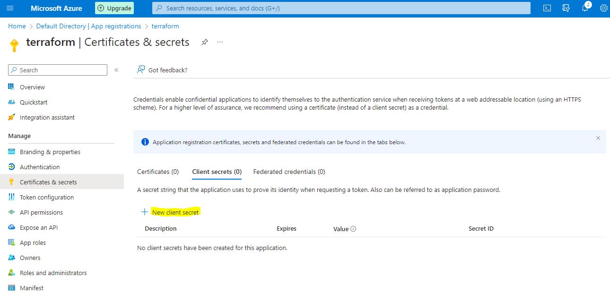Collapse the left sidebar menu
Image resolution: width=610 pixels, height=294 pixels.
[x=116, y=70]
